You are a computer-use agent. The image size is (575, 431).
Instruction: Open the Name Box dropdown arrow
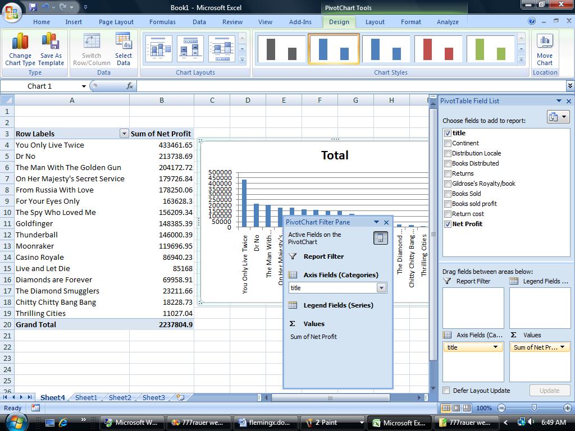[84, 86]
